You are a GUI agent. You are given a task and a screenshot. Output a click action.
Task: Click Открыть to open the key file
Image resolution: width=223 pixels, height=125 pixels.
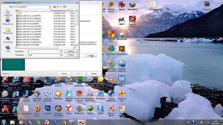point(71,51)
